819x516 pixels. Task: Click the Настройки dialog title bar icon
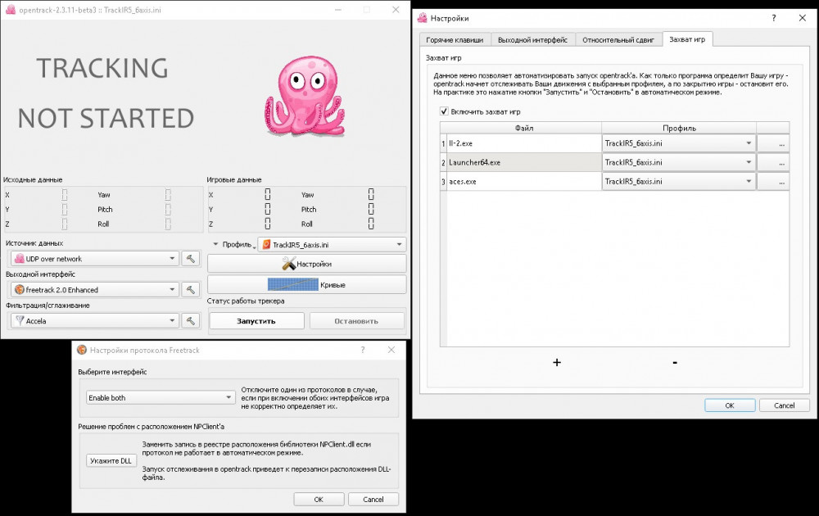[x=423, y=18]
